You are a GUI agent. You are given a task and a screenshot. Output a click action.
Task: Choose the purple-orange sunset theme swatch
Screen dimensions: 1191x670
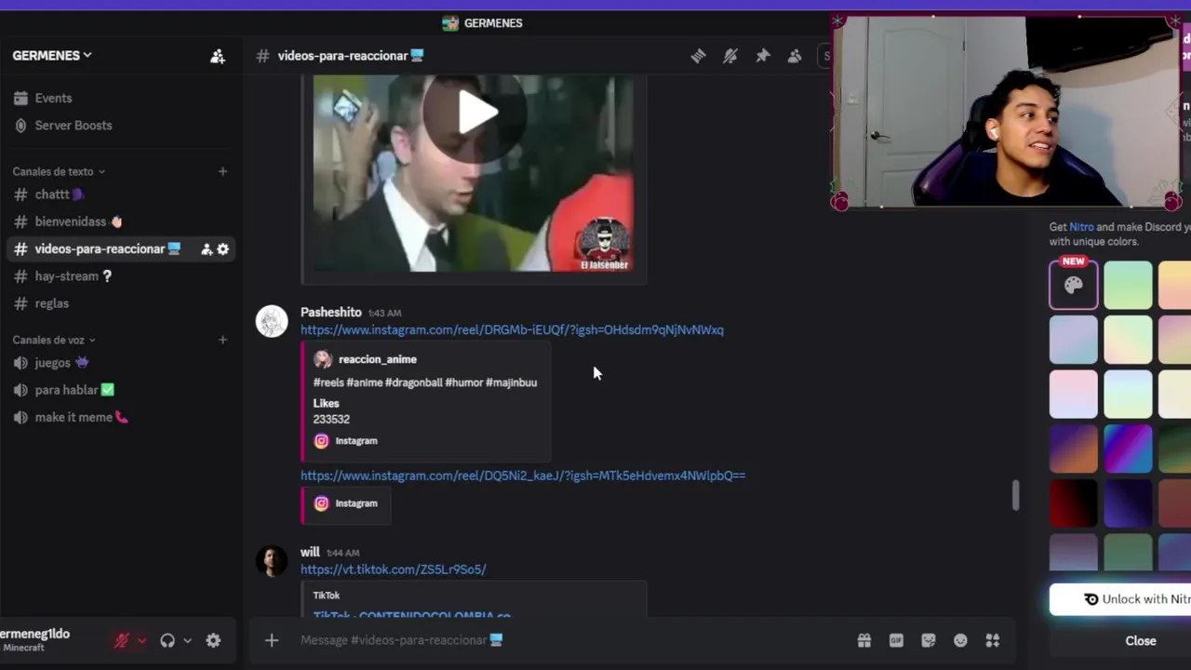point(1074,449)
